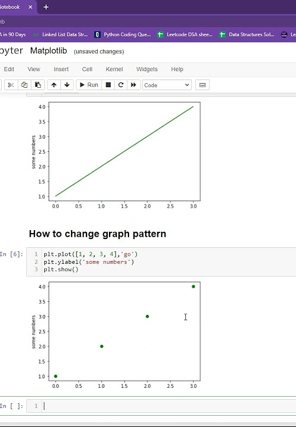Open the Cell menu

[87, 69]
